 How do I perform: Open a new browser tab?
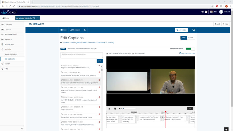pyautogui.click(x=33, y=2)
